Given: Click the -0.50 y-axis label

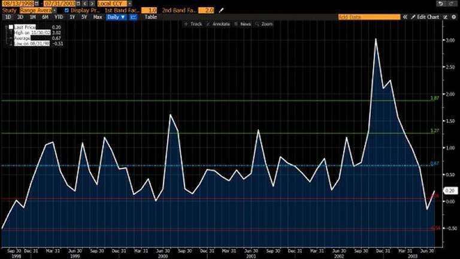Looking at the screenshot, I should 451,228.
